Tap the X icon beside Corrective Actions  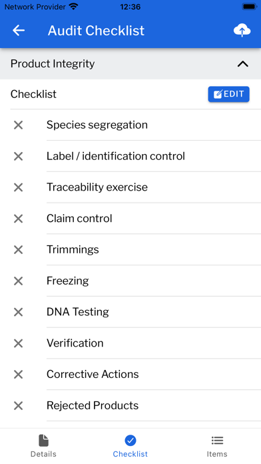coord(19,375)
